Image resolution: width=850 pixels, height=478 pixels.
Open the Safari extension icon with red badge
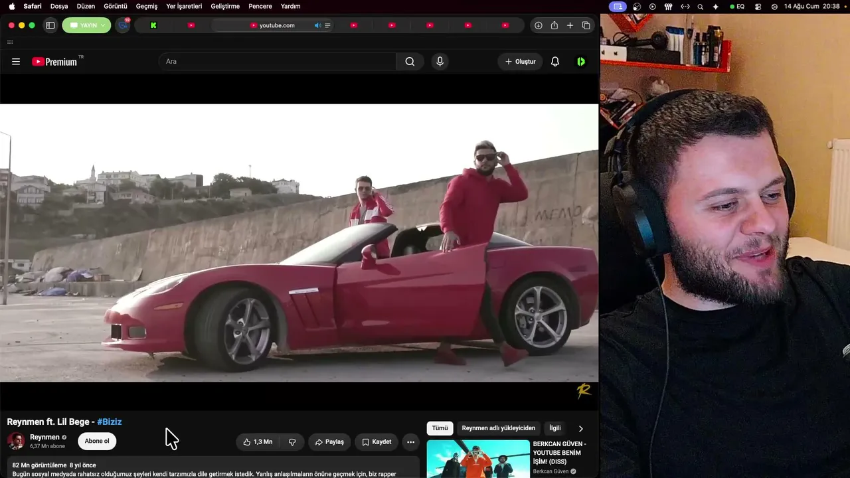(x=123, y=25)
